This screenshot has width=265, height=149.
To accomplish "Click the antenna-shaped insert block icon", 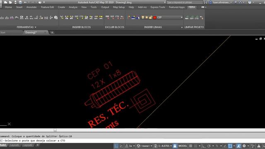I will (x=62, y=17).
